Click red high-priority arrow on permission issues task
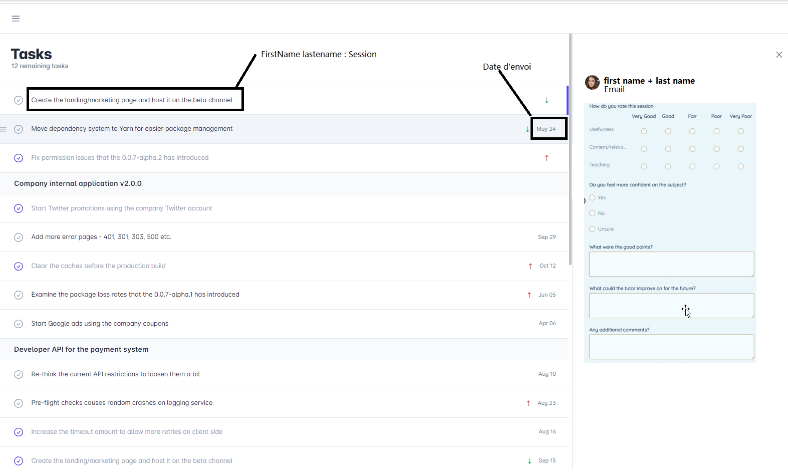The height and width of the screenshot is (474, 788). pyautogui.click(x=547, y=158)
